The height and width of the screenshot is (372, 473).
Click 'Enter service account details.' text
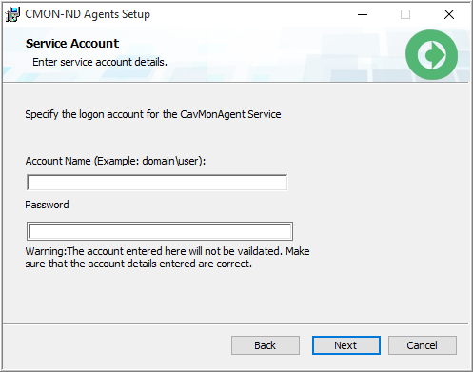click(100, 62)
